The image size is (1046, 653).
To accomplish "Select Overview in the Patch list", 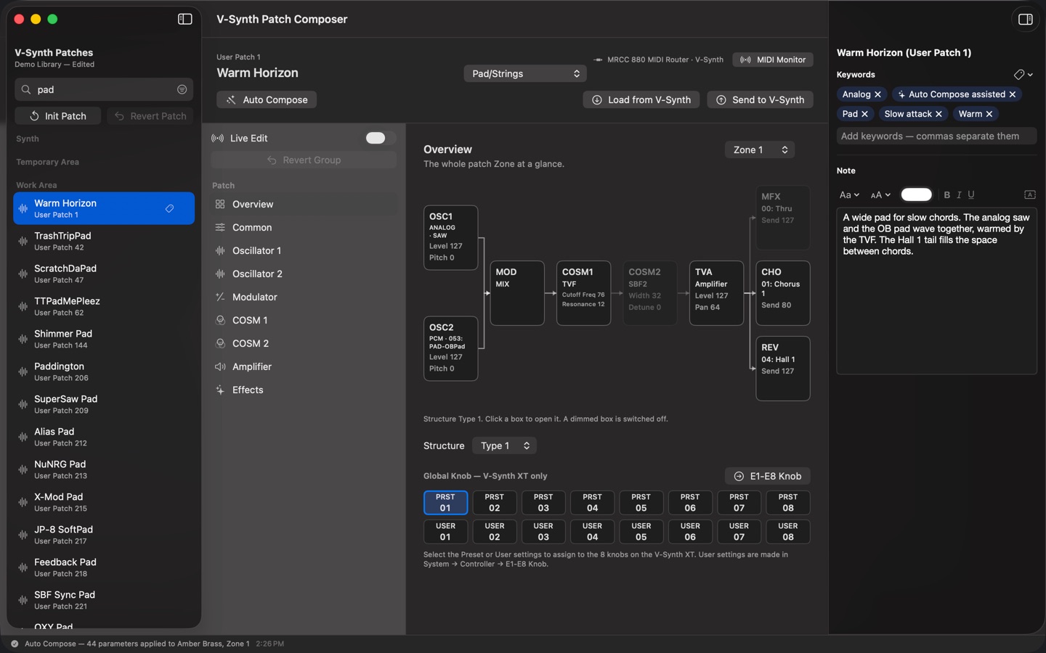I will [304, 204].
